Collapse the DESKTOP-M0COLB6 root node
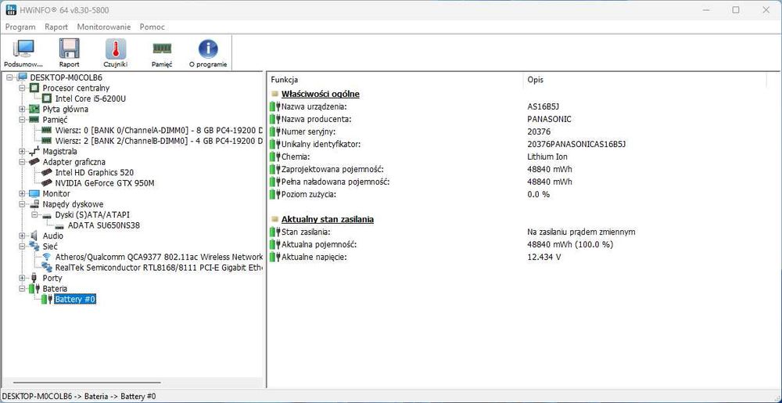 tap(9, 77)
